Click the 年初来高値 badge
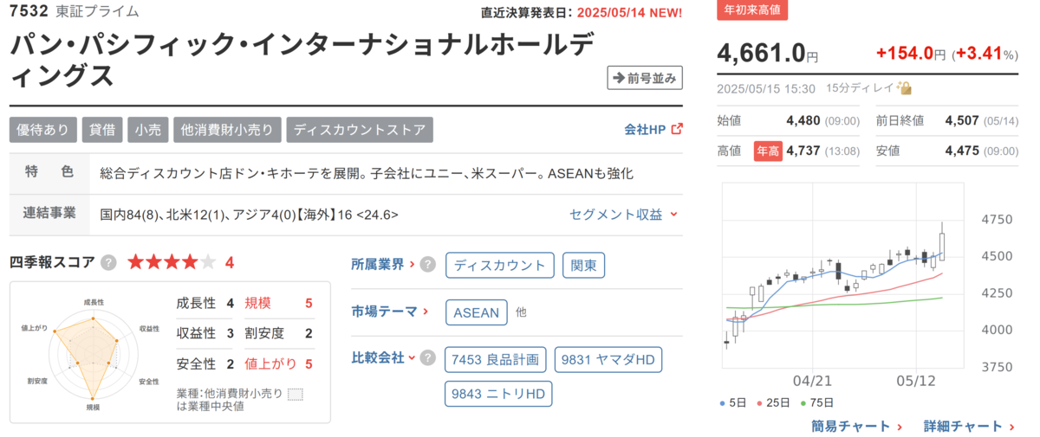Viewport: 1040px width, 437px height. click(753, 11)
